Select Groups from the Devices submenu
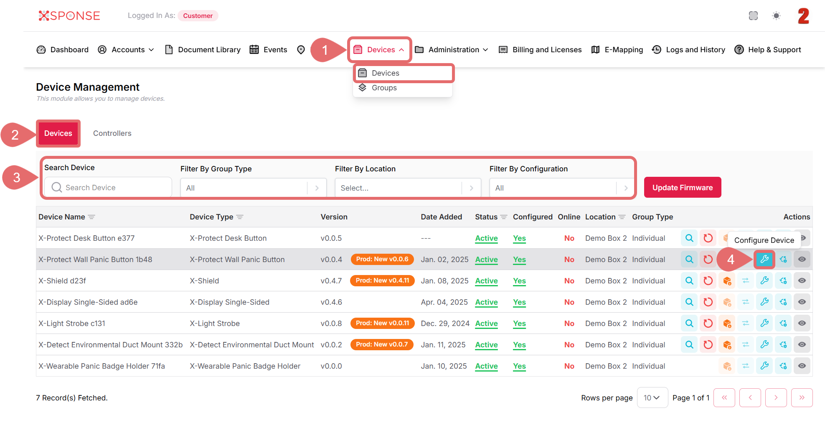The height and width of the screenshot is (428, 825). (384, 88)
